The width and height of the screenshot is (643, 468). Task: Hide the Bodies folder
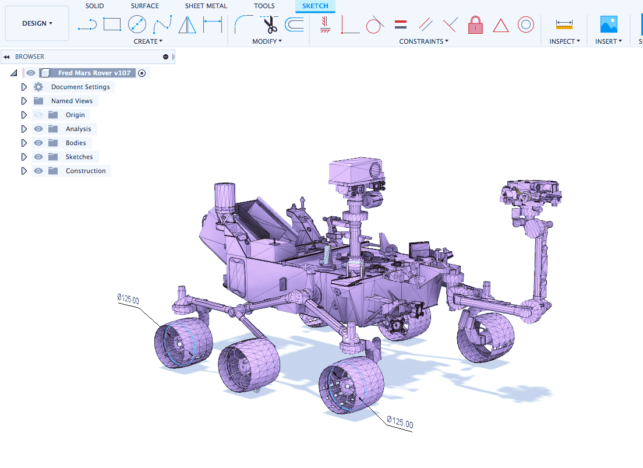[38, 143]
